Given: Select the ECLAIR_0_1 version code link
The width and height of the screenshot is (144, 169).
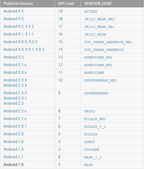Looking at the screenshot, I should (x=95, y=127).
